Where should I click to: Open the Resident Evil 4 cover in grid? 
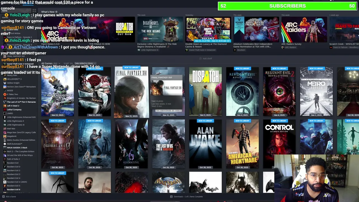[x=95, y=144]
